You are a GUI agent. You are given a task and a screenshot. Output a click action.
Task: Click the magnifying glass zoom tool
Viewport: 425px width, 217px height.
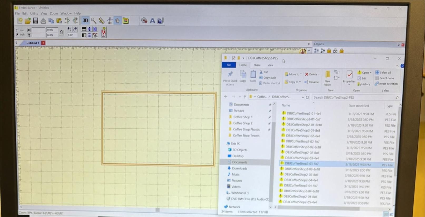coord(93,21)
